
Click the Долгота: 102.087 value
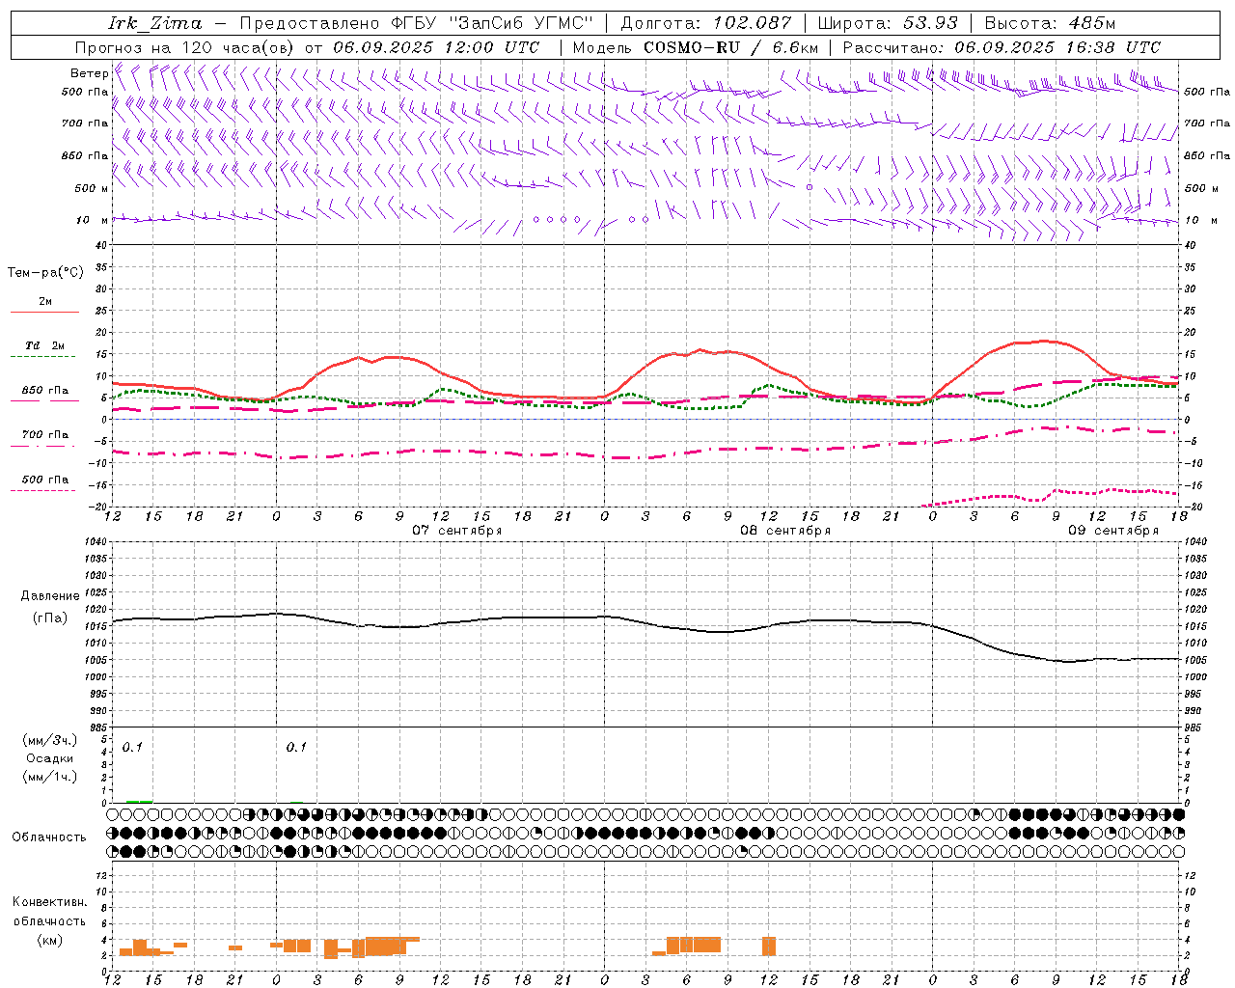click(706, 23)
